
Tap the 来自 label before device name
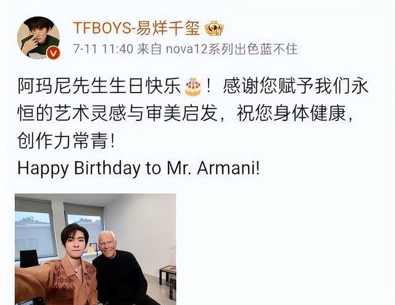pos(149,49)
